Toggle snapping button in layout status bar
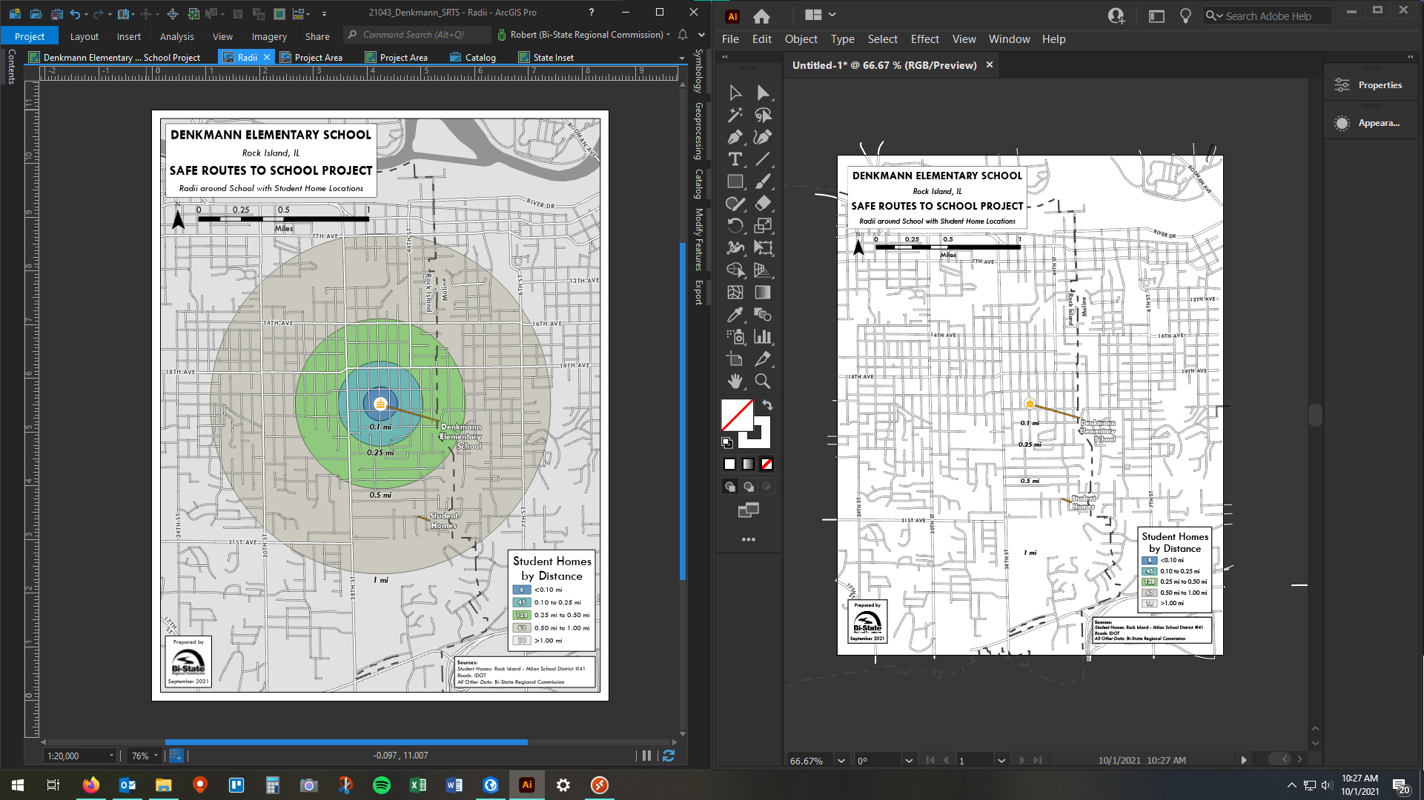This screenshot has height=800, width=1424. [176, 756]
